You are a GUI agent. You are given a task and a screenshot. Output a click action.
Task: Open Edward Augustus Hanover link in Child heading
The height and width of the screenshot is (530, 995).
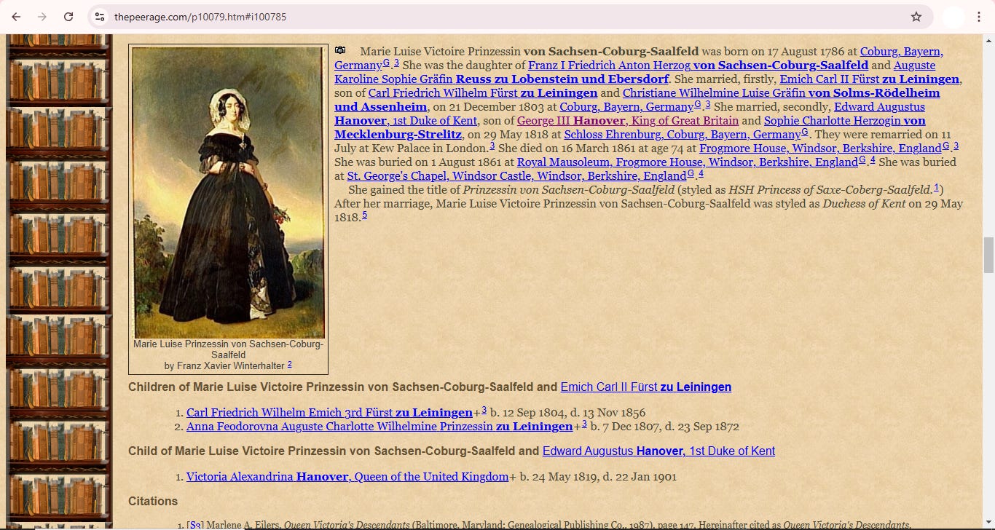click(658, 451)
